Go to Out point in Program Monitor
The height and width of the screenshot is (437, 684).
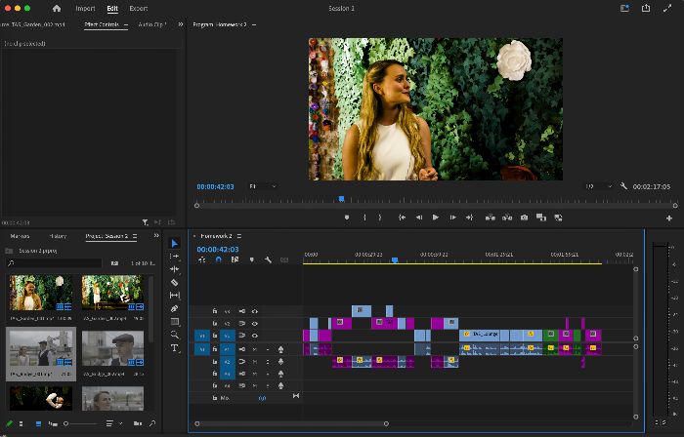click(x=469, y=218)
